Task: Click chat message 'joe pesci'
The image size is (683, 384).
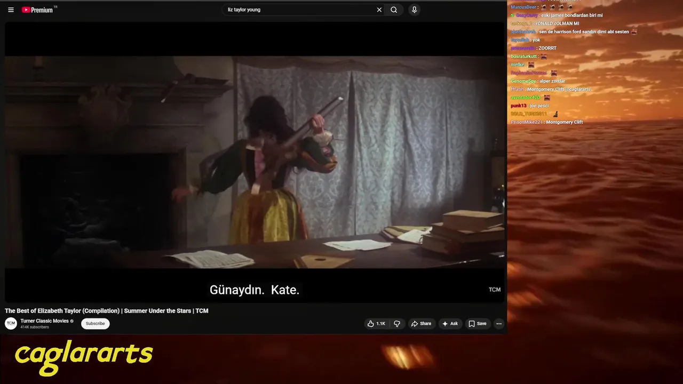Action: [539, 106]
